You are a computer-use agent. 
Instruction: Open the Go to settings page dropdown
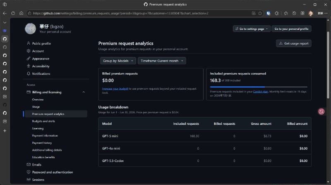coord(252,28)
